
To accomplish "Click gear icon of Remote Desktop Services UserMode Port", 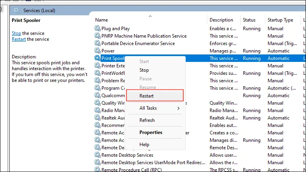I will (98, 162).
